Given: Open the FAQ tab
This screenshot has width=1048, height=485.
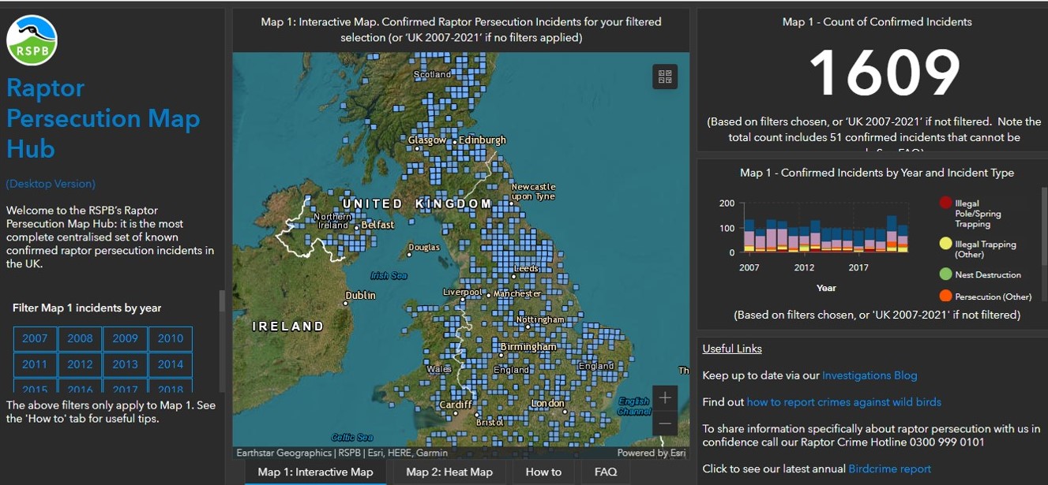Looking at the screenshot, I should pyautogui.click(x=606, y=472).
